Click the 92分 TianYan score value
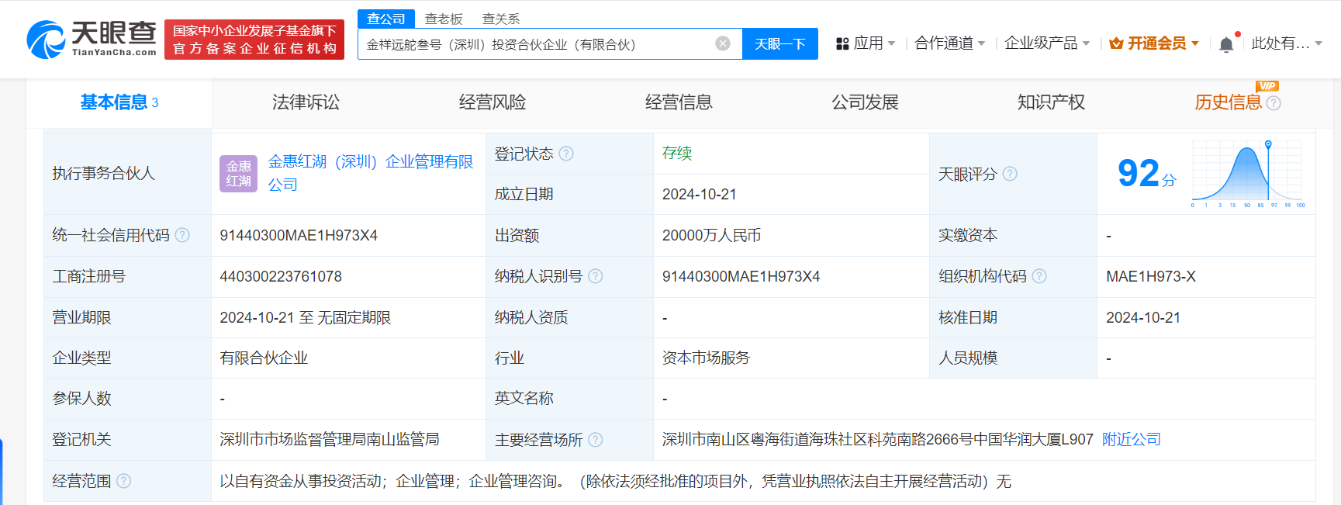This screenshot has width=1341, height=505. pyautogui.click(x=1146, y=174)
